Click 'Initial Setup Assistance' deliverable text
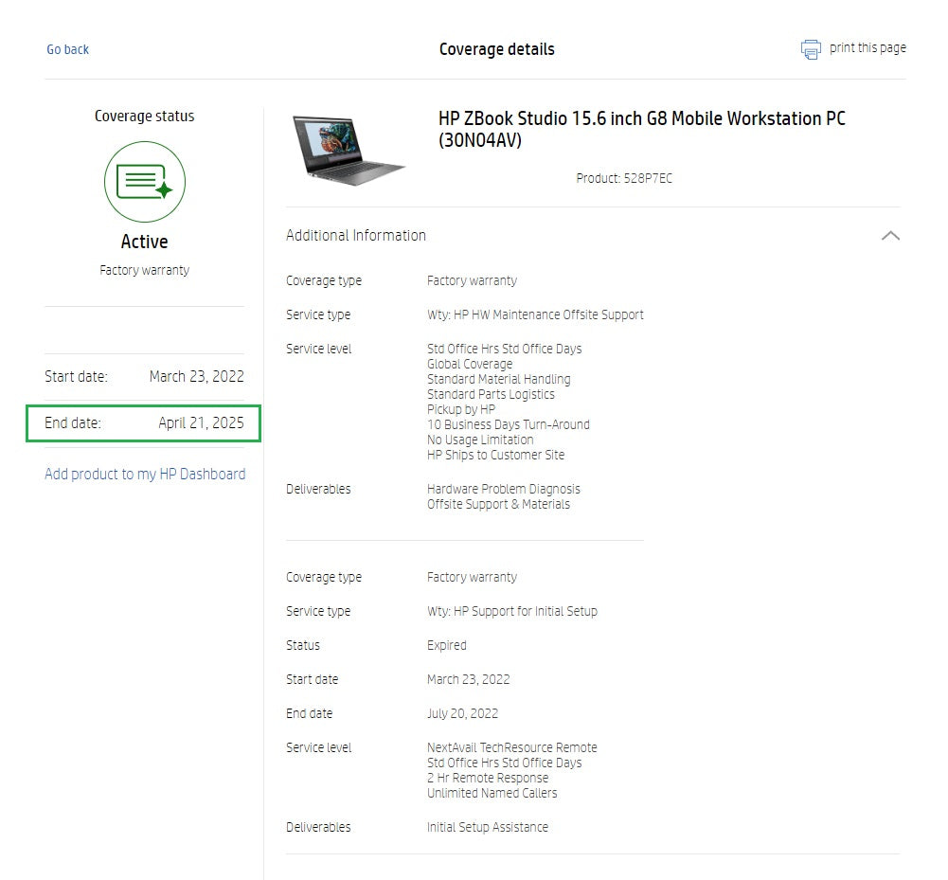The width and height of the screenshot is (948, 880). pos(488,827)
